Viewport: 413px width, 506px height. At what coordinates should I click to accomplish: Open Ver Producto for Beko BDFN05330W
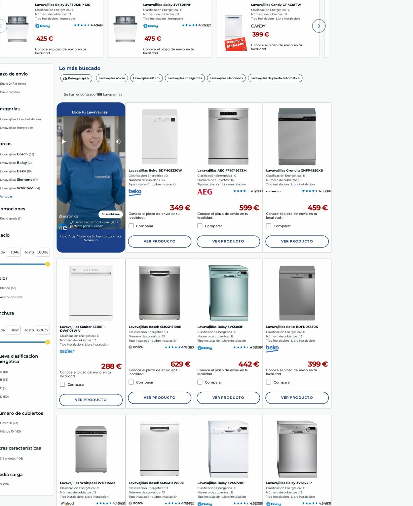[x=160, y=241]
